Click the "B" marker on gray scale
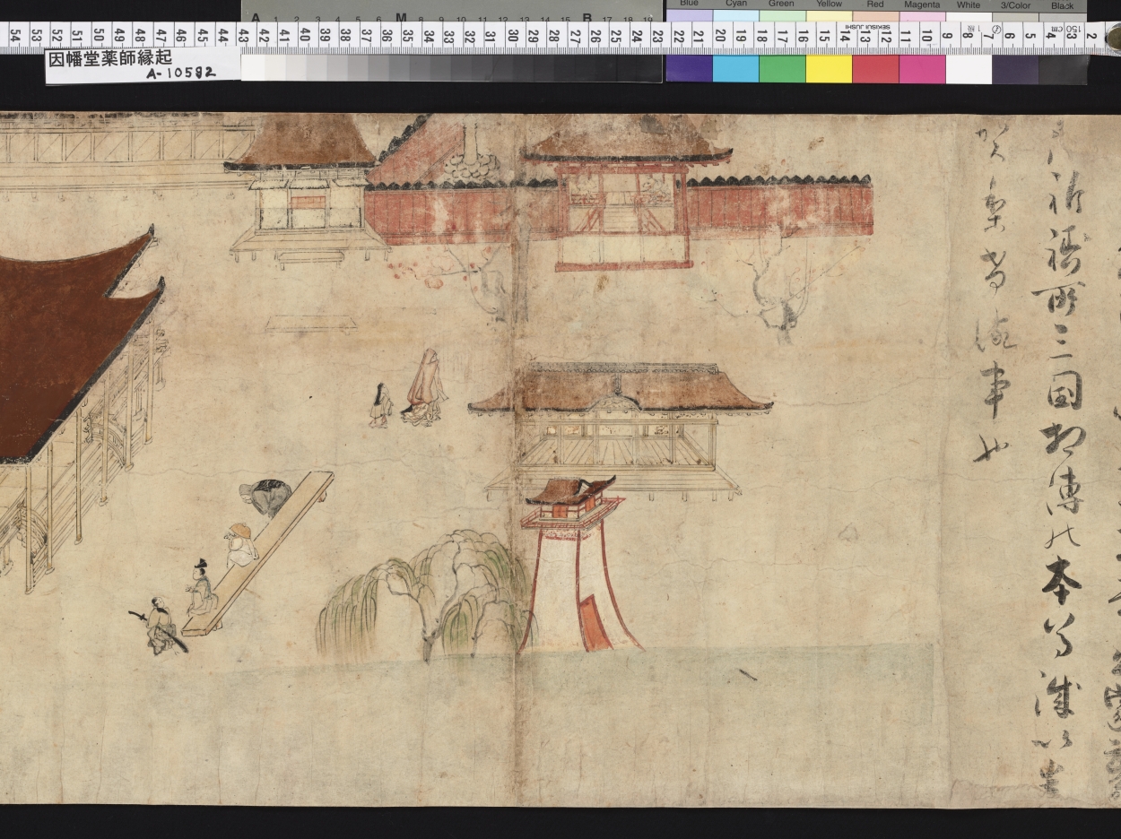 pyautogui.click(x=587, y=17)
